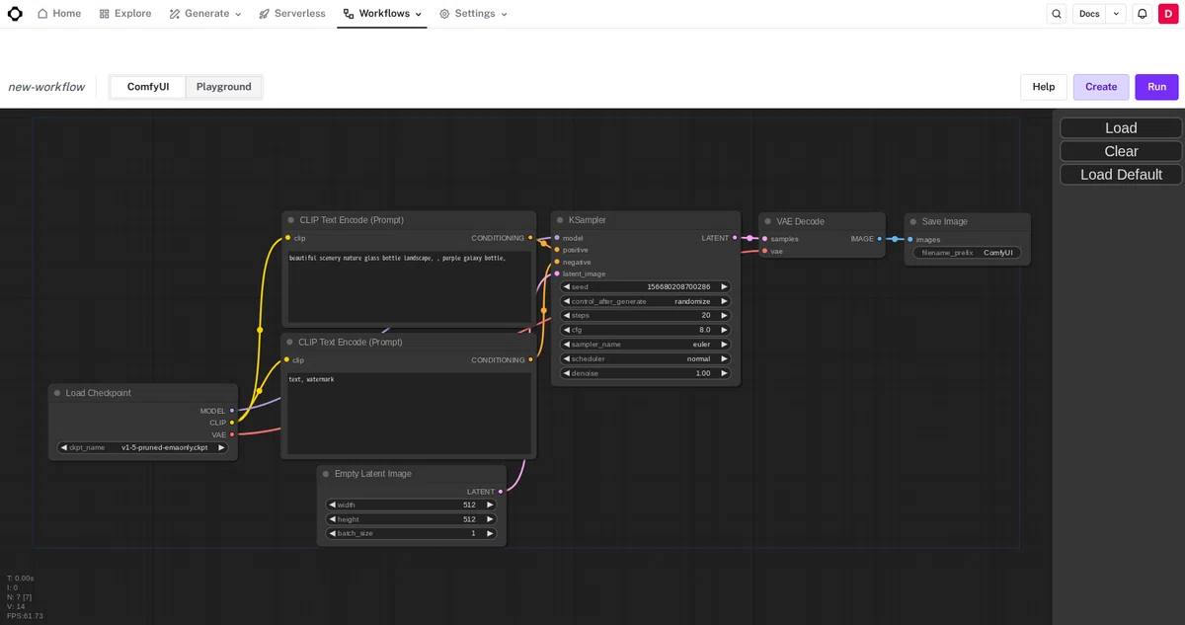Click the Load button
Screen dimensions: 1185x625
(x=1121, y=128)
